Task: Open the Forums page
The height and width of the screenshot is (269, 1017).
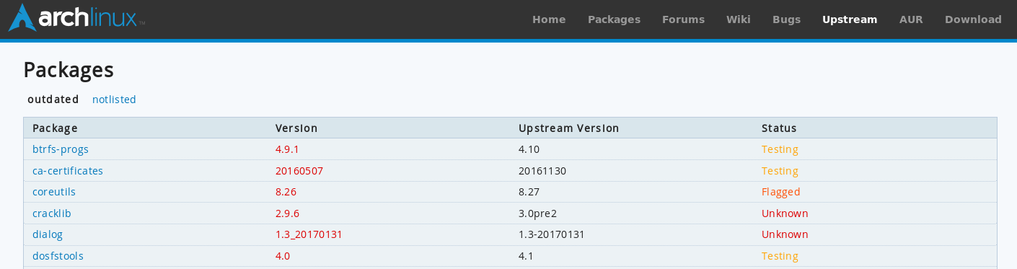Action: [x=683, y=19]
